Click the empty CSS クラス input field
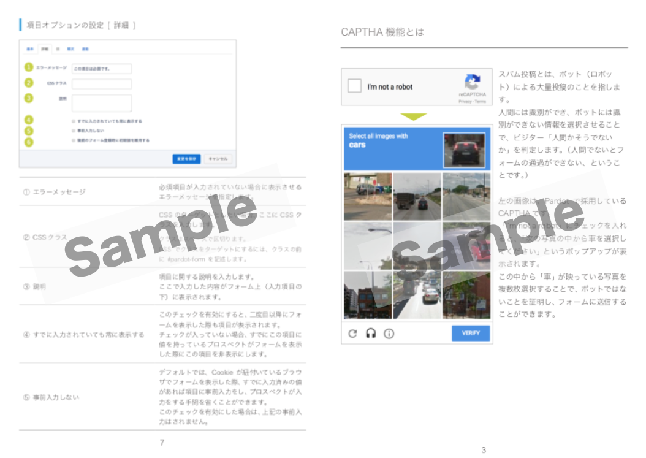 coord(102,84)
